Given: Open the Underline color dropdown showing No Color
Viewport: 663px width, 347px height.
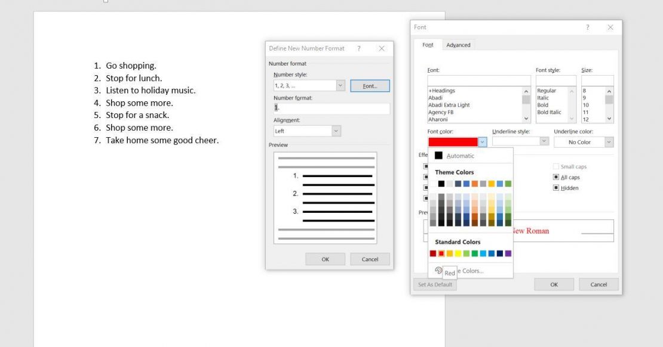Looking at the screenshot, I should click(x=609, y=141).
